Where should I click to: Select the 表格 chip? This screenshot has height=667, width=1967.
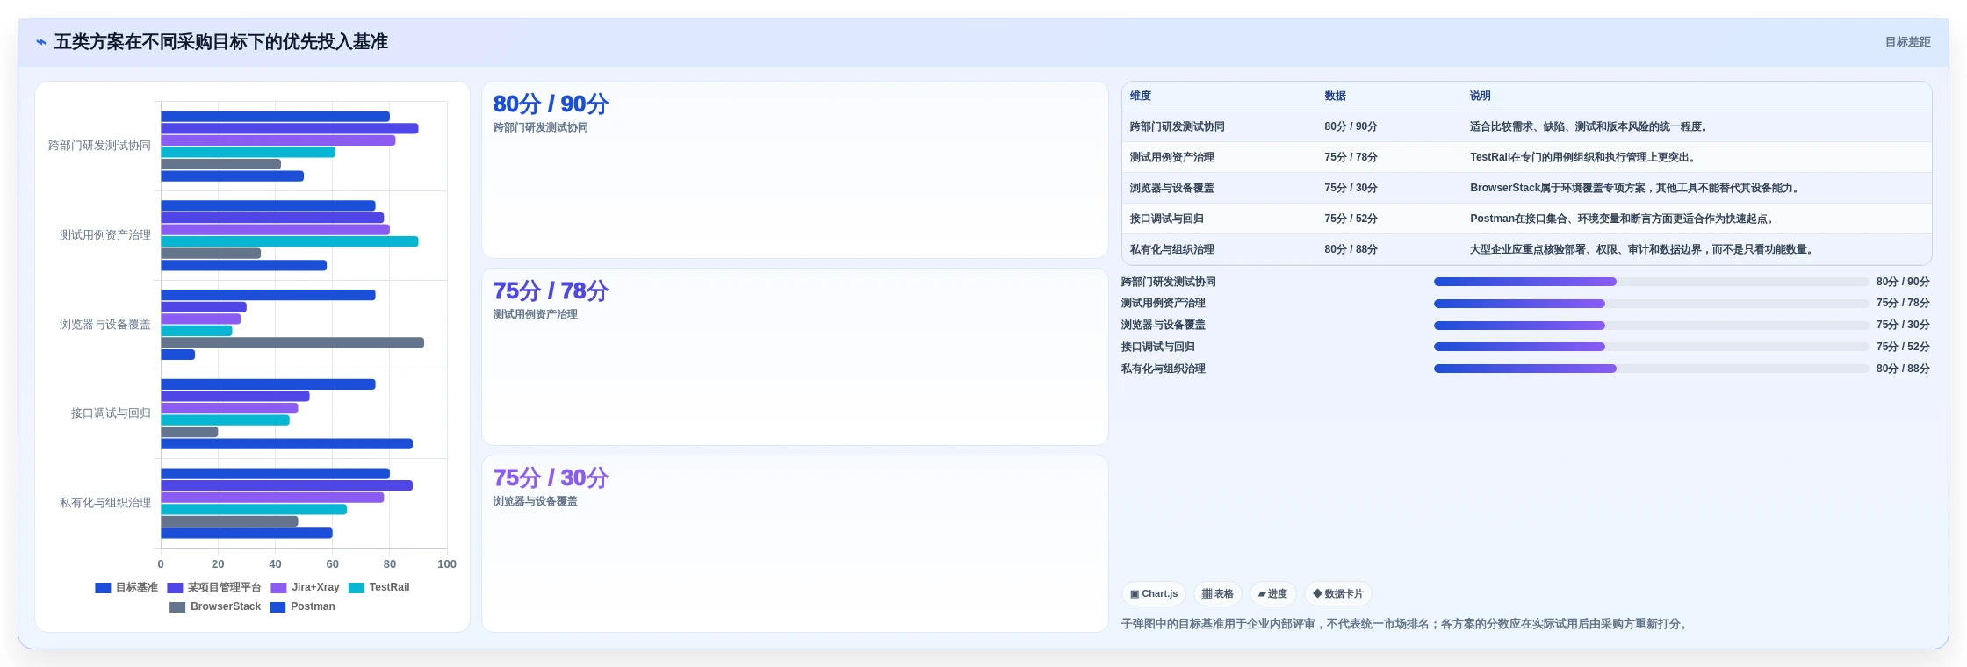[1217, 594]
